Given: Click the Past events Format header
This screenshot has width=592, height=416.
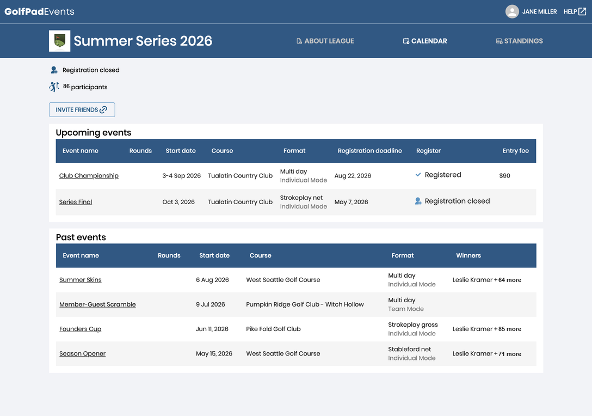Looking at the screenshot, I should [403, 255].
